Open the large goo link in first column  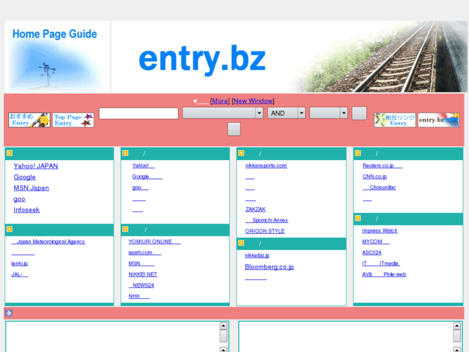point(19,199)
